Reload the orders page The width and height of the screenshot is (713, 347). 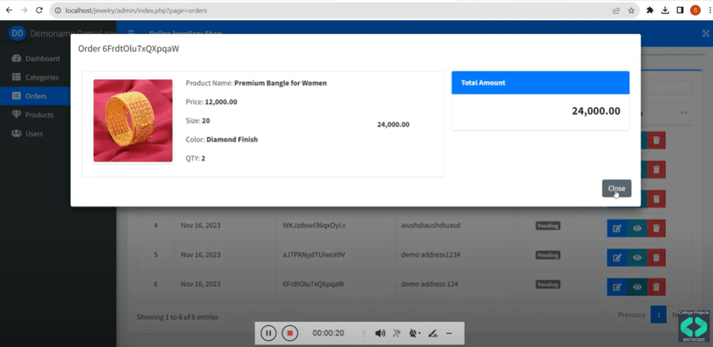click(x=39, y=10)
